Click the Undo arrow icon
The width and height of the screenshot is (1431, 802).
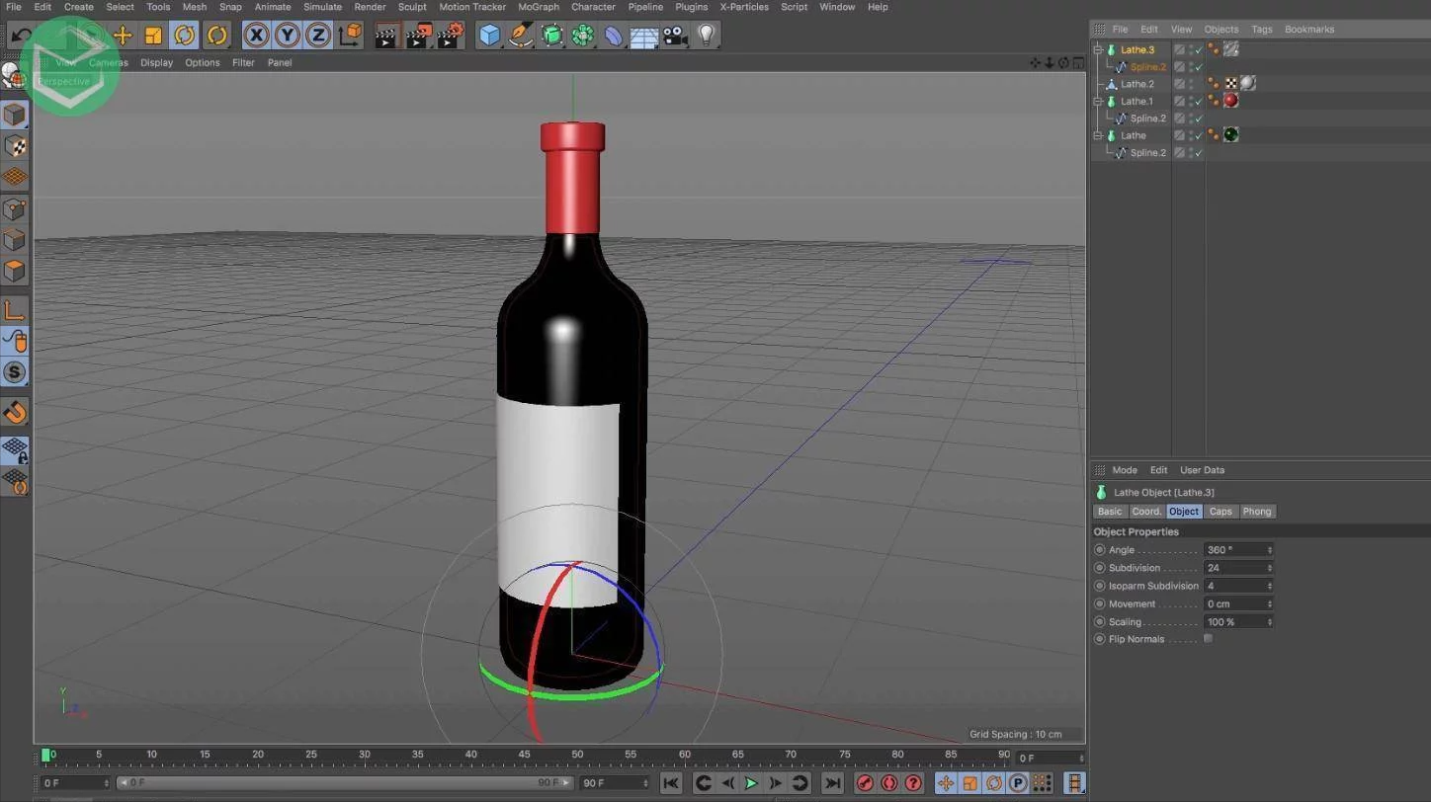tap(22, 36)
